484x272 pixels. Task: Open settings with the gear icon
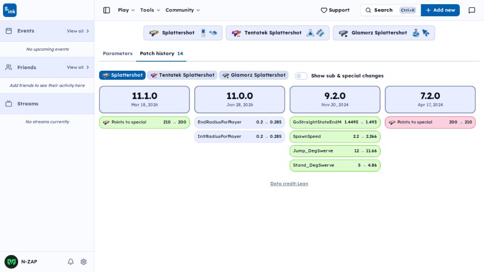(83, 262)
